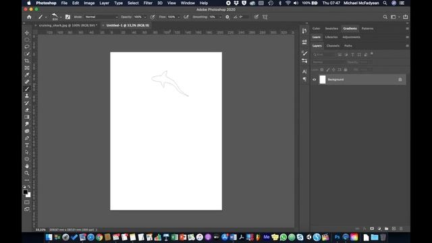Expand the Opacity slider dropdown
Screen dimensions: 432x243
[145, 17]
